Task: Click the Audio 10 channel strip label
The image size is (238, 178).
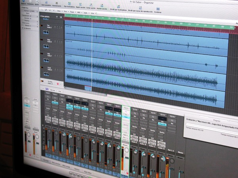Action: (x=143, y=144)
